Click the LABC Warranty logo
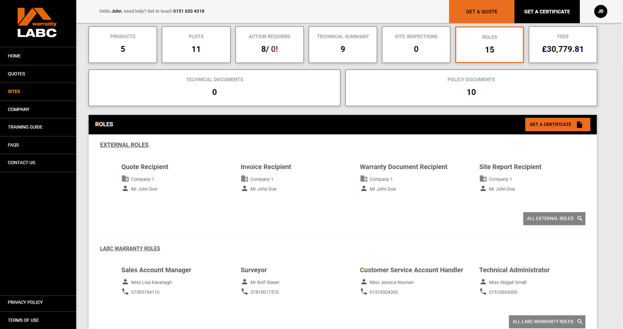 pyautogui.click(x=37, y=22)
